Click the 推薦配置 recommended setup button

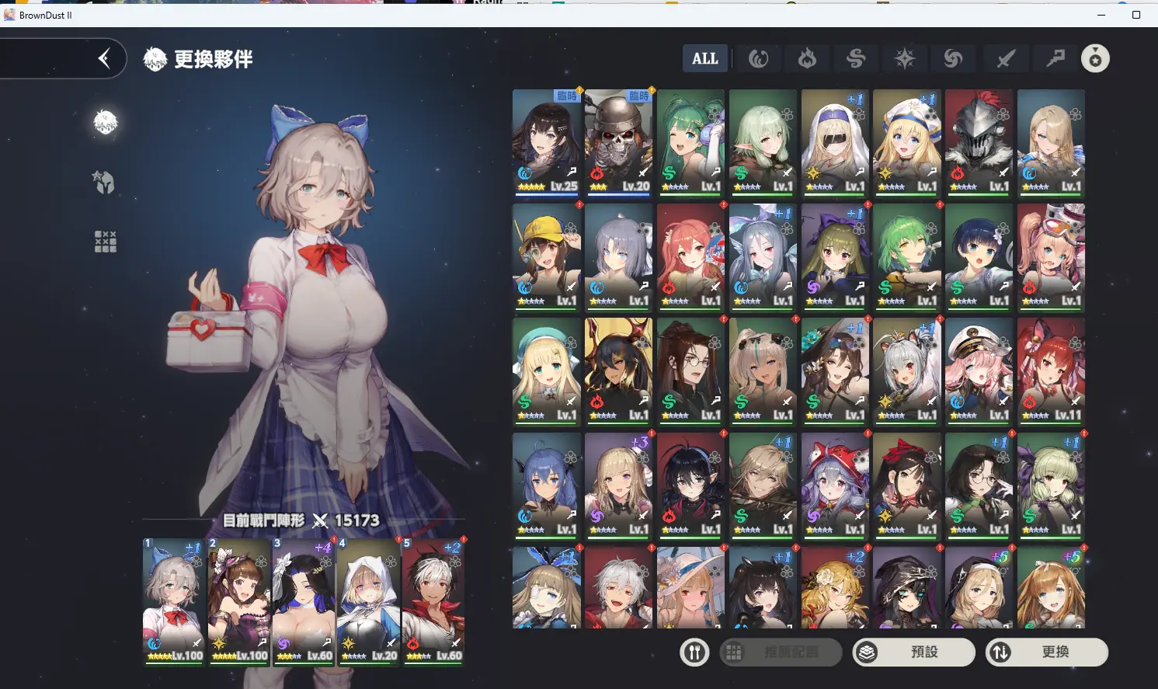(781, 652)
